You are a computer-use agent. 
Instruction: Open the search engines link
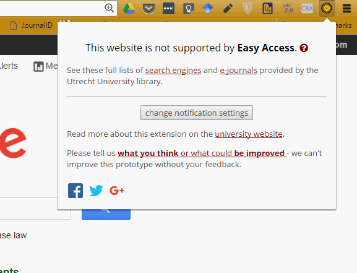173,70
